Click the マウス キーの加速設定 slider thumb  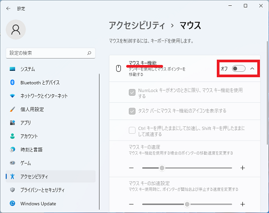coord(187,204)
